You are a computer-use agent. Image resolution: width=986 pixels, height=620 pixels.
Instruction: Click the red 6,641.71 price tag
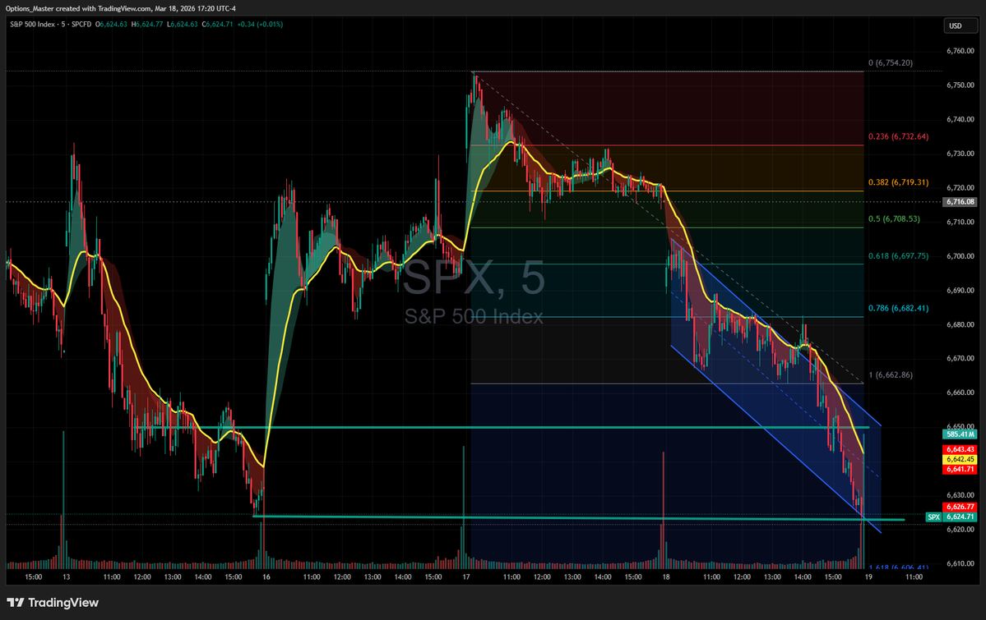[961, 469]
